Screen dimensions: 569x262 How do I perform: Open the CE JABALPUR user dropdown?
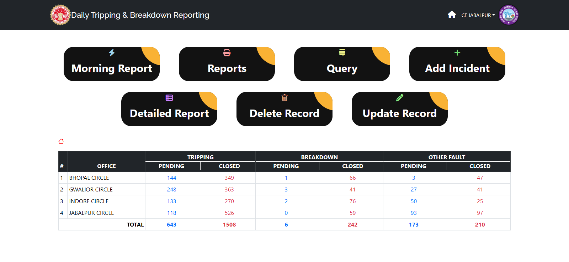point(478,15)
